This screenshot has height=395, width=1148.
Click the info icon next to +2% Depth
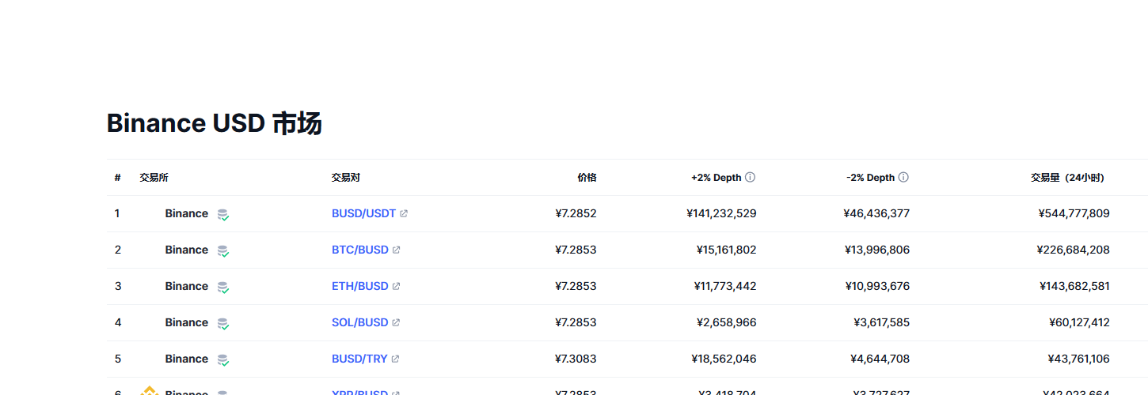(750, 178)
